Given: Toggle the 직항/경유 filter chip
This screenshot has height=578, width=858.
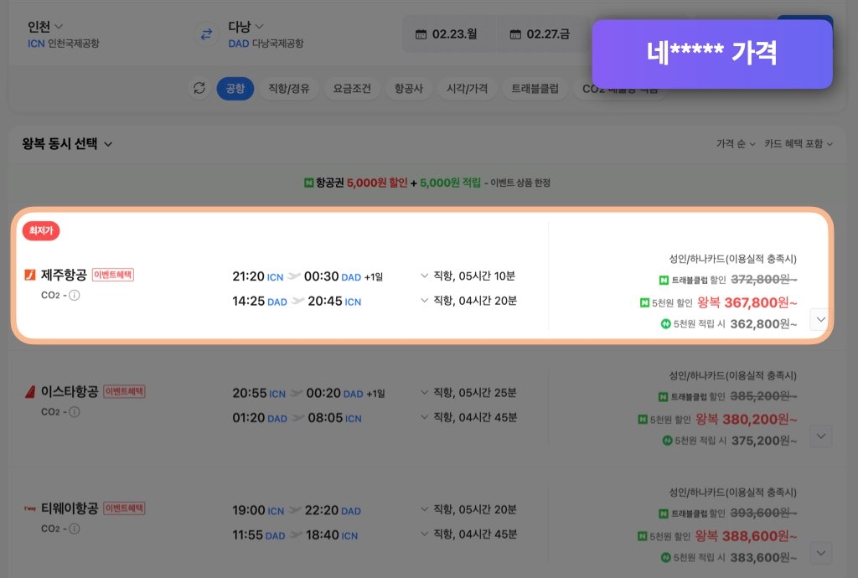Looking at the screenshot, I should pos(288,88).
